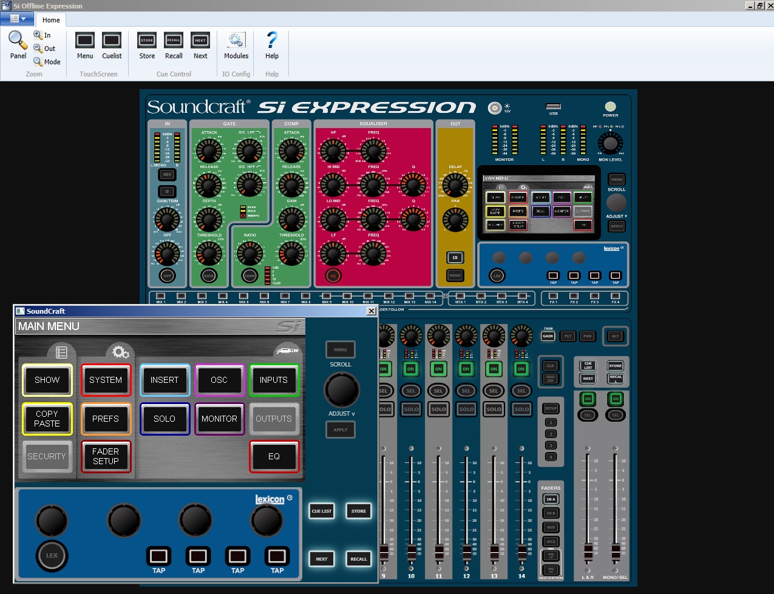
Task: Toggle the ON button for channel 10
Action: (411, 369)
